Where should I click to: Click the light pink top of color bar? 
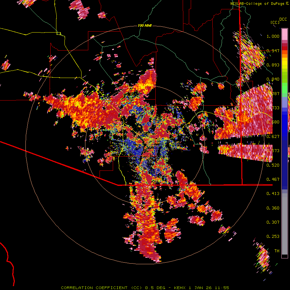(x=285, y=34)
